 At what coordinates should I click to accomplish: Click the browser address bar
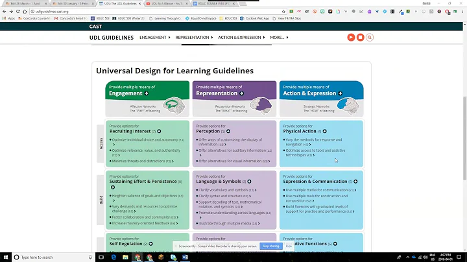point(158,11)
